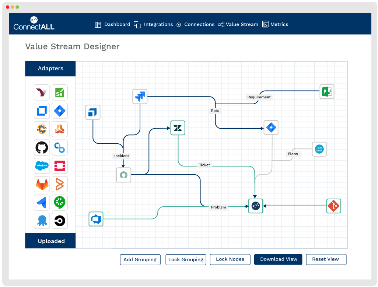Image resolution: width=378 pixels, height=287 pixels.
Task: Select the GitHub adapter icon
Action: 42,147
